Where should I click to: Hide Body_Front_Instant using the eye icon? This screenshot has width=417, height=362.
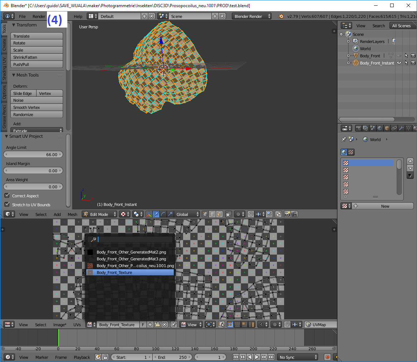click(x=399, y=63)
